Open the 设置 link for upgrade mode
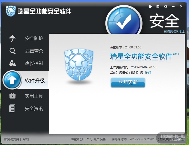189x145 pixels. (x=148, y=73)
